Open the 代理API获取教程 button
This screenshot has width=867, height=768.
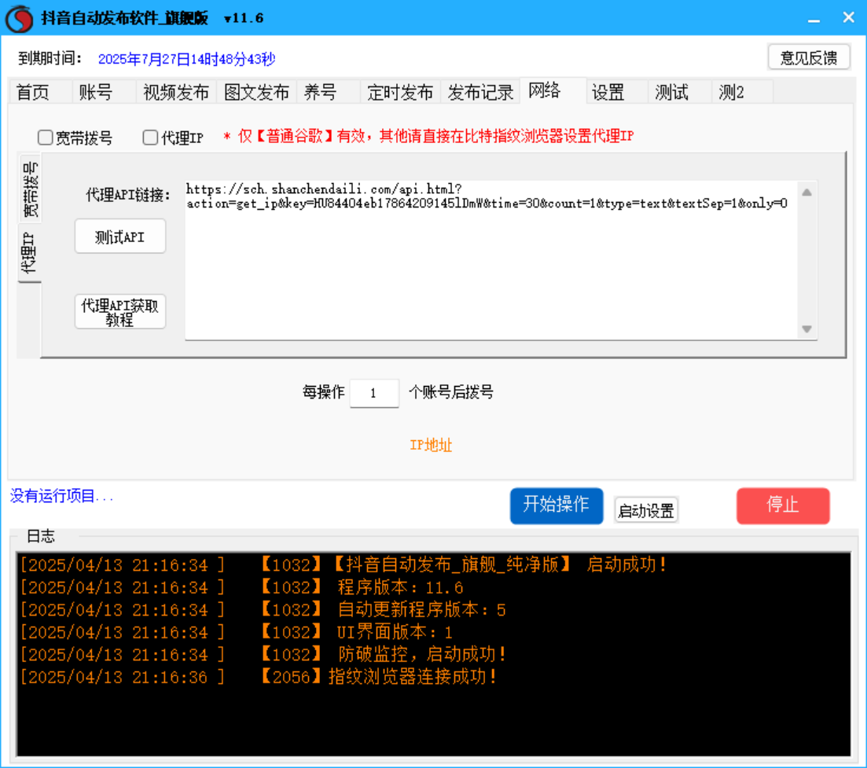[x=120, y=312]
